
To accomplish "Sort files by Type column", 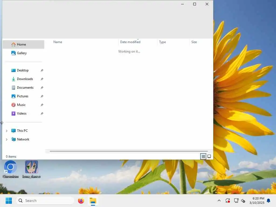I will pyautogui.click(x=173, y=42).
